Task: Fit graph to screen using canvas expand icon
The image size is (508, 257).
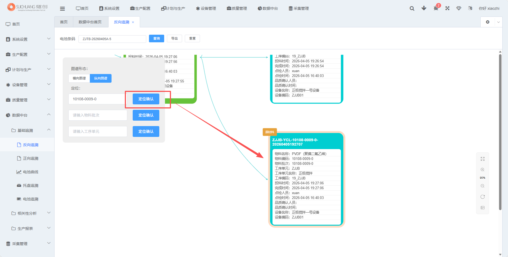Action: 482,159
